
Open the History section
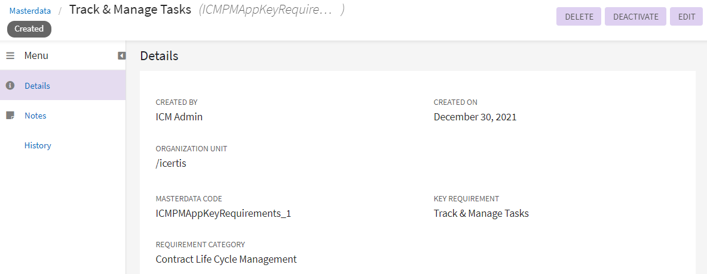pyautogui.click(x=38, y=145)
